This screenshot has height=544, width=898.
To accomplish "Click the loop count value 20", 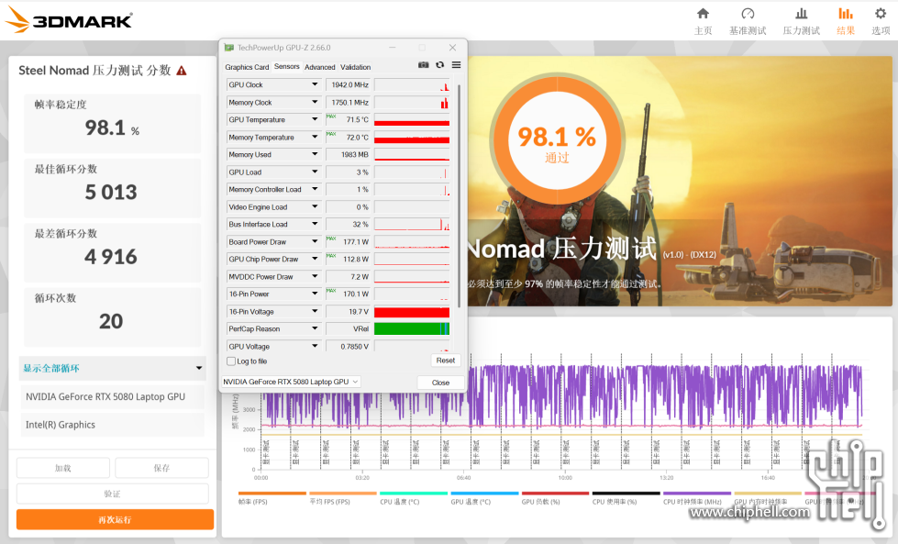I will pyautogui.click(x=111, y=321).
